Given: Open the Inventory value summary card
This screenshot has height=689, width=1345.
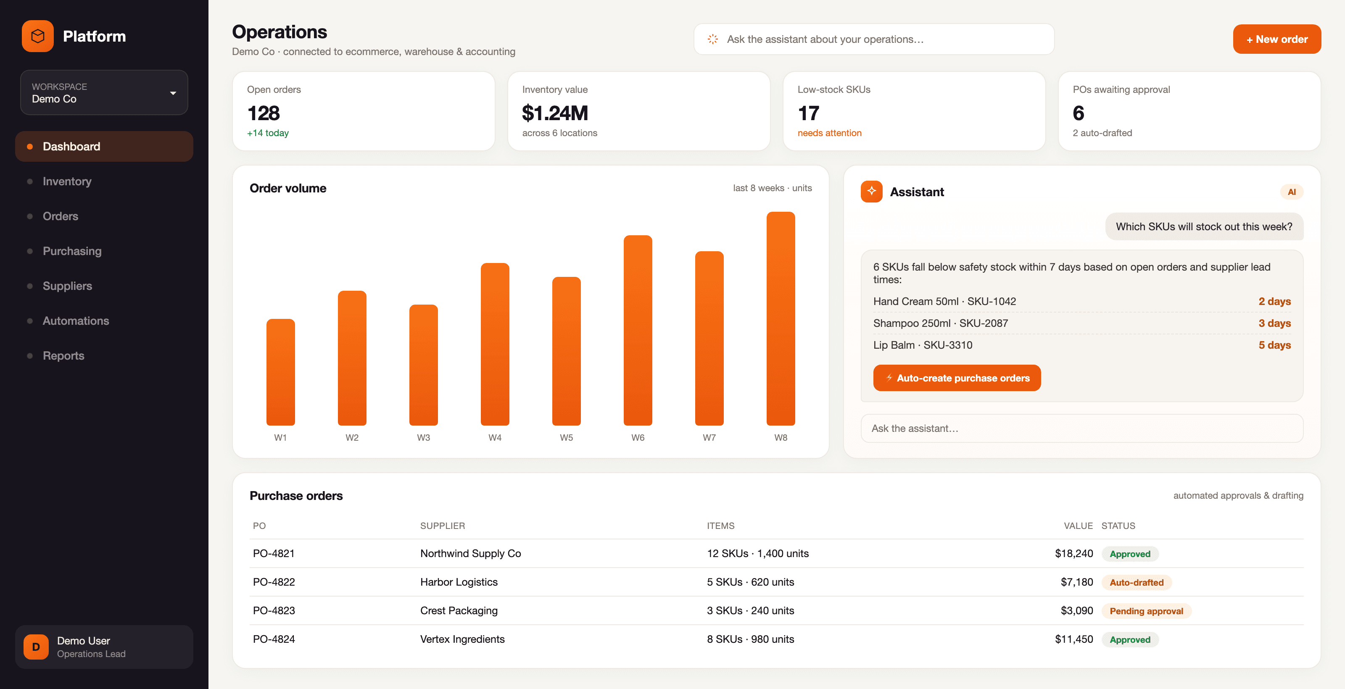Looking at the screenshot, I should [x=638, y=111].
